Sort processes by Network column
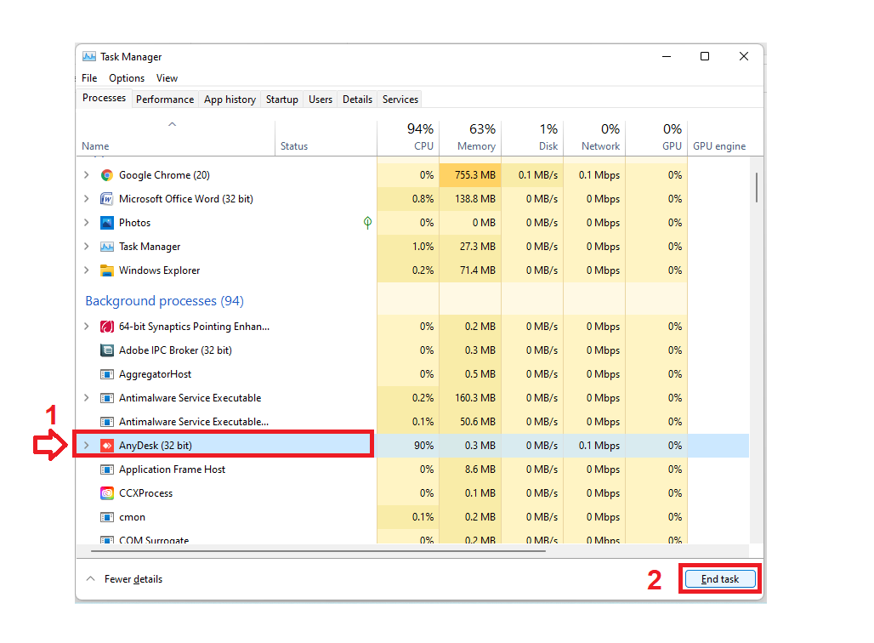This screenshot has height=643, width=874. (594, 139)
